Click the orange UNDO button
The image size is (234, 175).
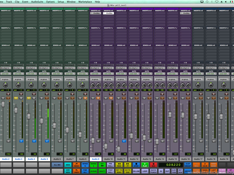[76, 171]
